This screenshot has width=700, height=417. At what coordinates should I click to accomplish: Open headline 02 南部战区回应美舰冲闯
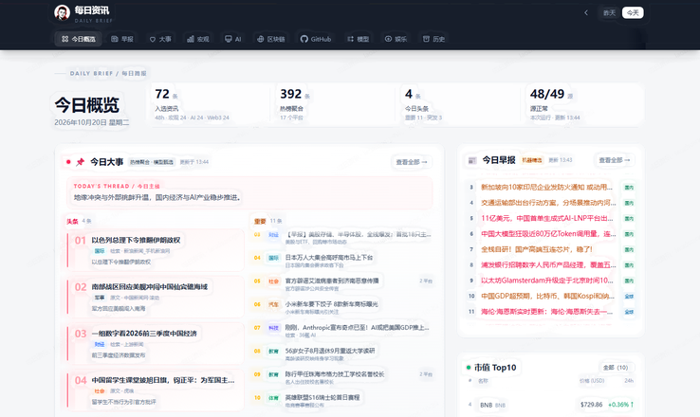156,297
